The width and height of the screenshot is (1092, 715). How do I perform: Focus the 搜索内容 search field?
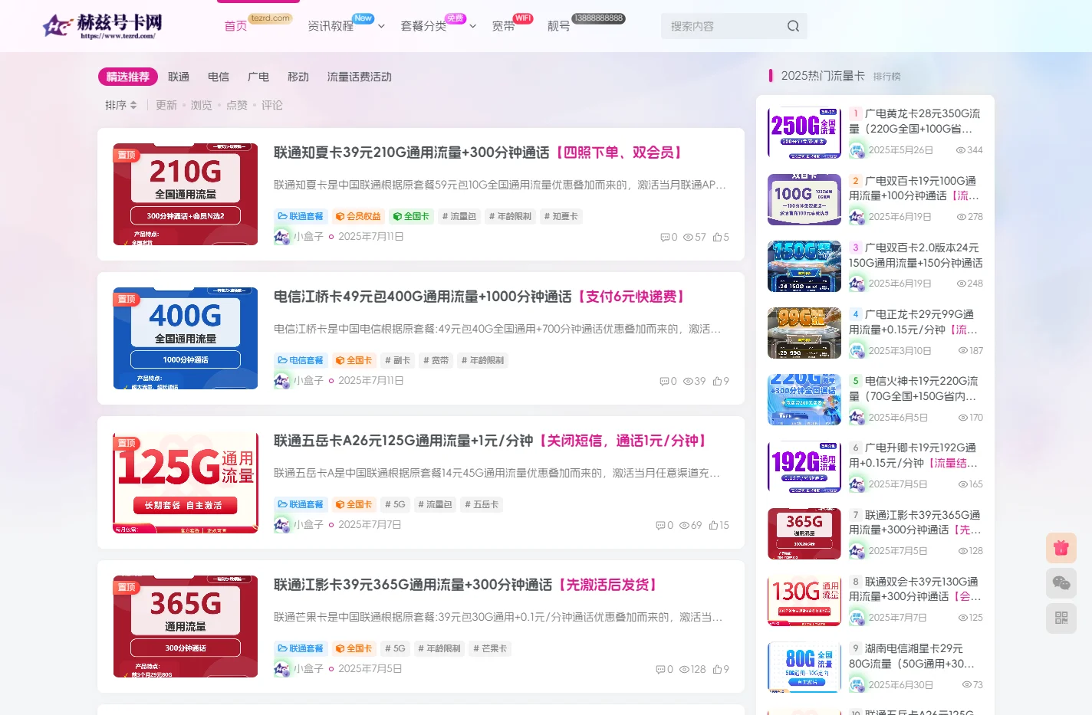(x=722, y=26)
